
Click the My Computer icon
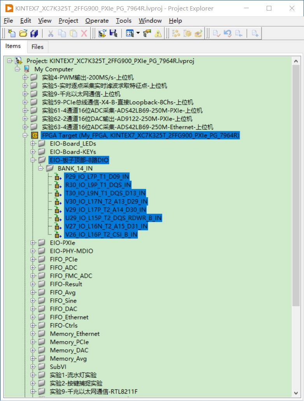point(26,69)
